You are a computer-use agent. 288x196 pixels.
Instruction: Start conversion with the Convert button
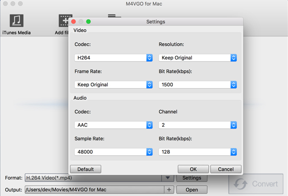[256, 184]
